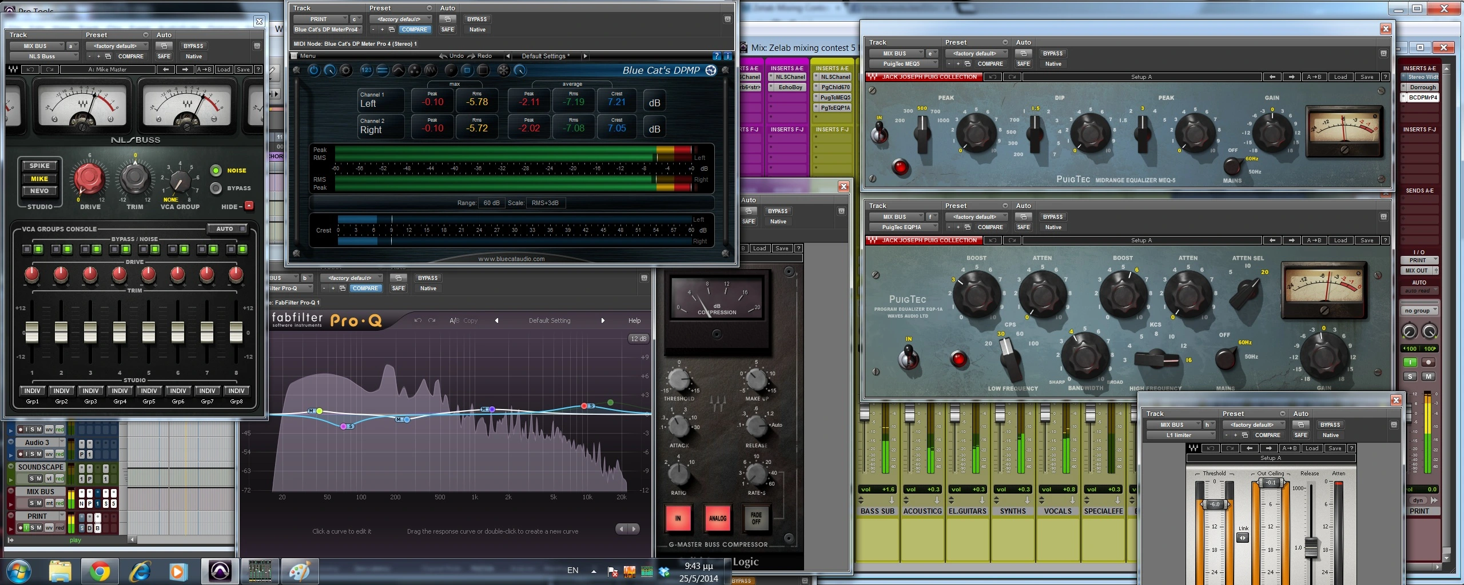The height and width of the screenshot is (585, 1464).
Task: Open the Range 60 dB dropdown in Blue Cat
Action: pyautogui.click(x=491, y=203)
